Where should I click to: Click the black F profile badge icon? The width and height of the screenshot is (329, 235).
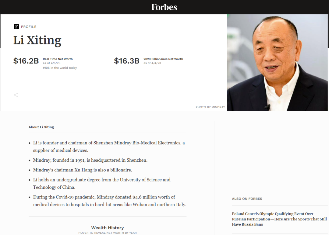16,26
